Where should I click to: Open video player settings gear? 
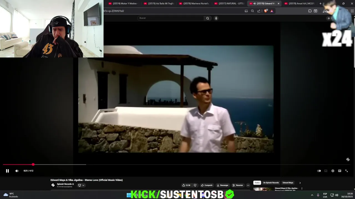pos(333,171)
